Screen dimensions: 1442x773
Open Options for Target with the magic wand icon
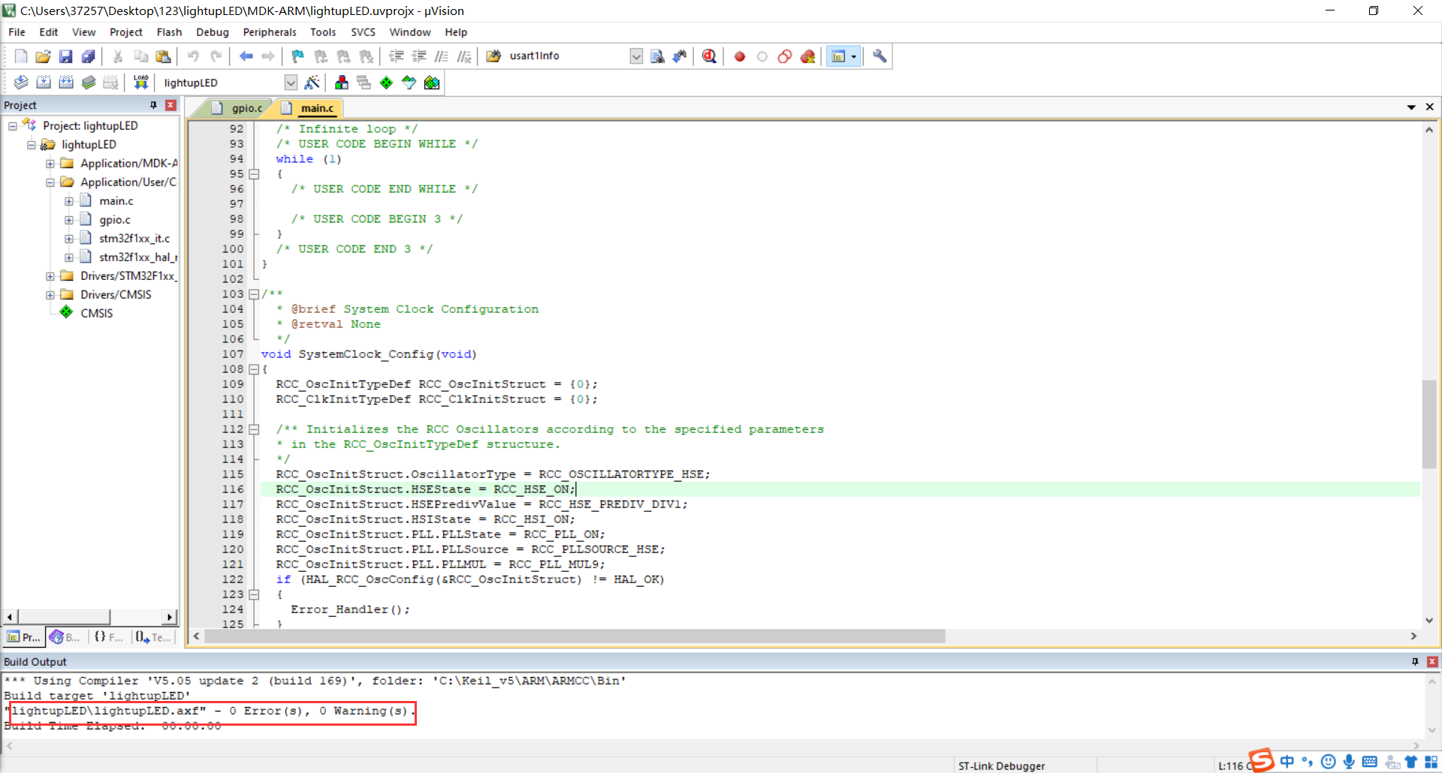[x=312, y=83]
